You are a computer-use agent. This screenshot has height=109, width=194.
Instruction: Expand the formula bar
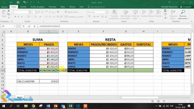pos(192,26)
